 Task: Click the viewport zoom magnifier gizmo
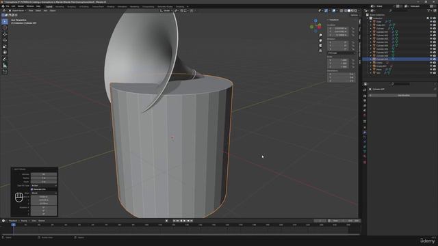point(320,35)
